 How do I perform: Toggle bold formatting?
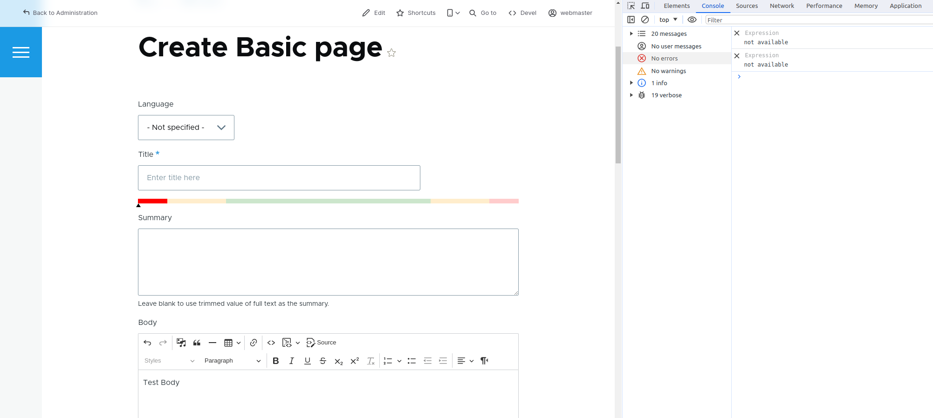pos(276,361)
